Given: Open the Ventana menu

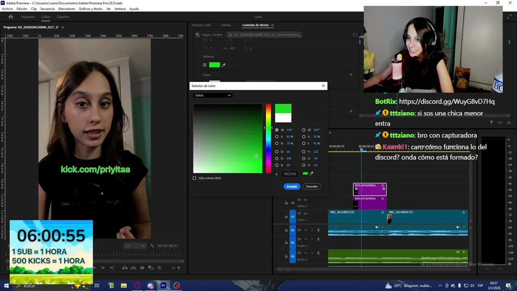Looking at the screenshot, I should (120, 9).
